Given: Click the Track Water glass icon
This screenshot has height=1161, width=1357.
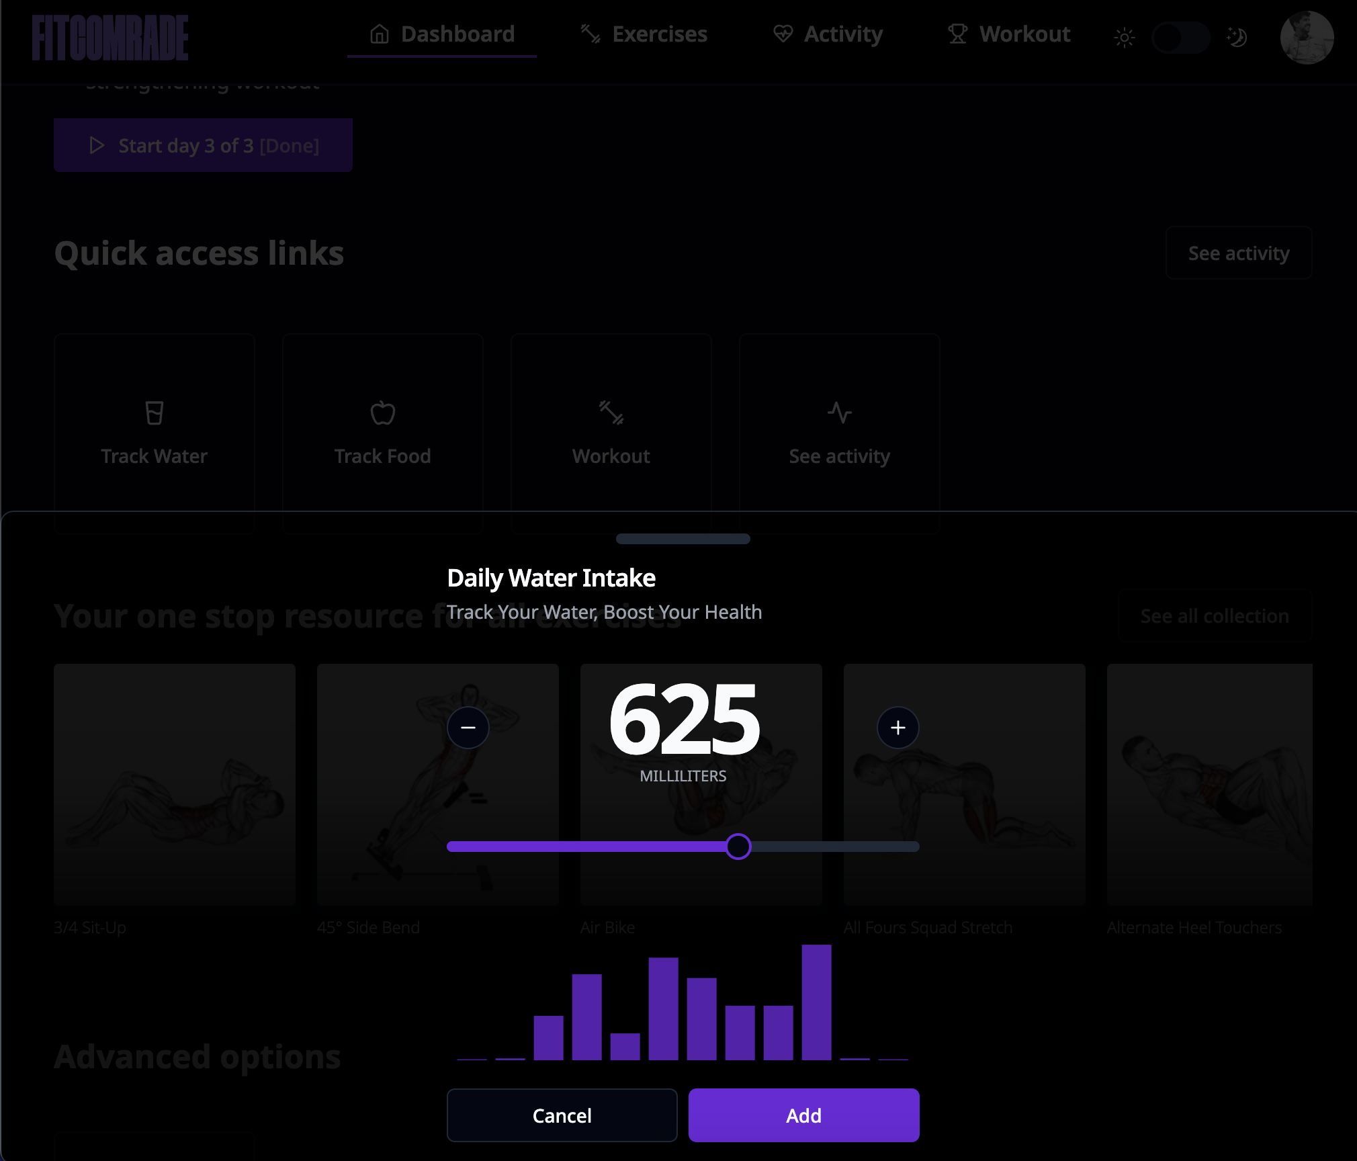Looking at the screenshot, I should click(154, 413).
